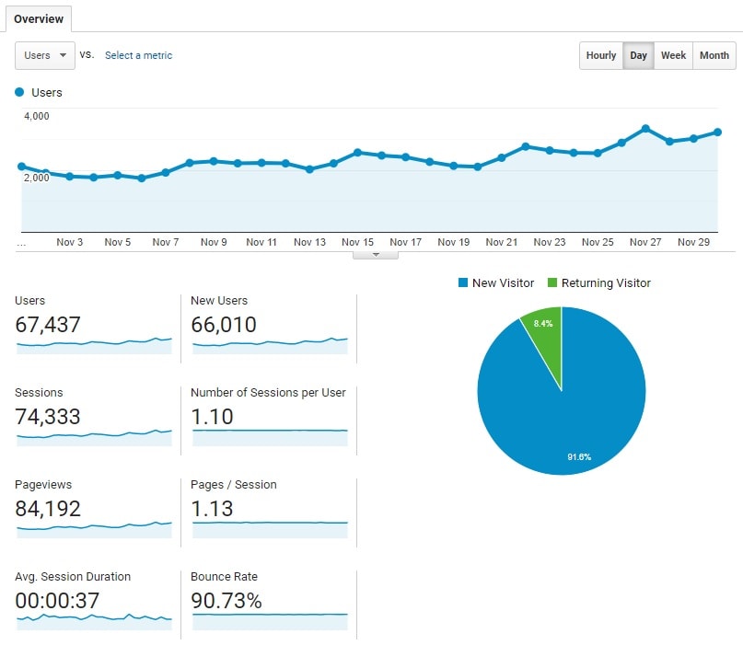
Task: Click the 4,000 y-axis label
Action: click(x=37, y=116)
